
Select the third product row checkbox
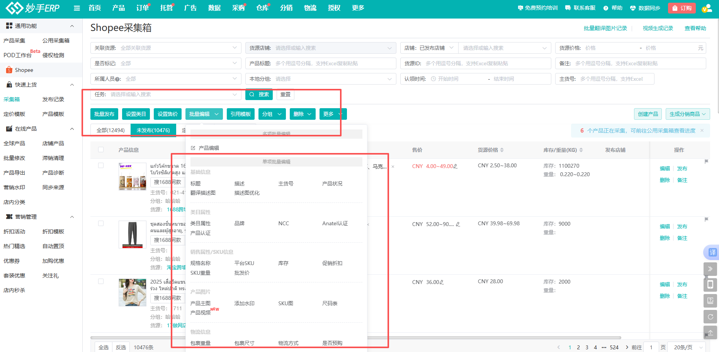101,281
